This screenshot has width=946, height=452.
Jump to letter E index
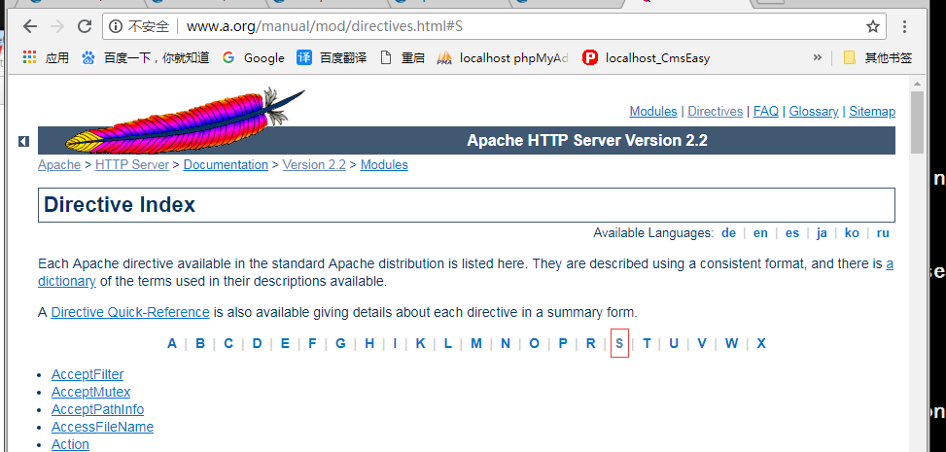point(285,343)
